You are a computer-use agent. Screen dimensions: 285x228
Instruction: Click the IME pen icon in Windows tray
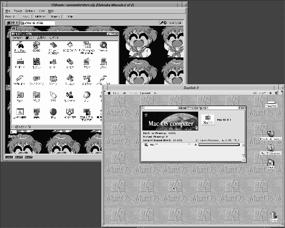click(161, 23)
